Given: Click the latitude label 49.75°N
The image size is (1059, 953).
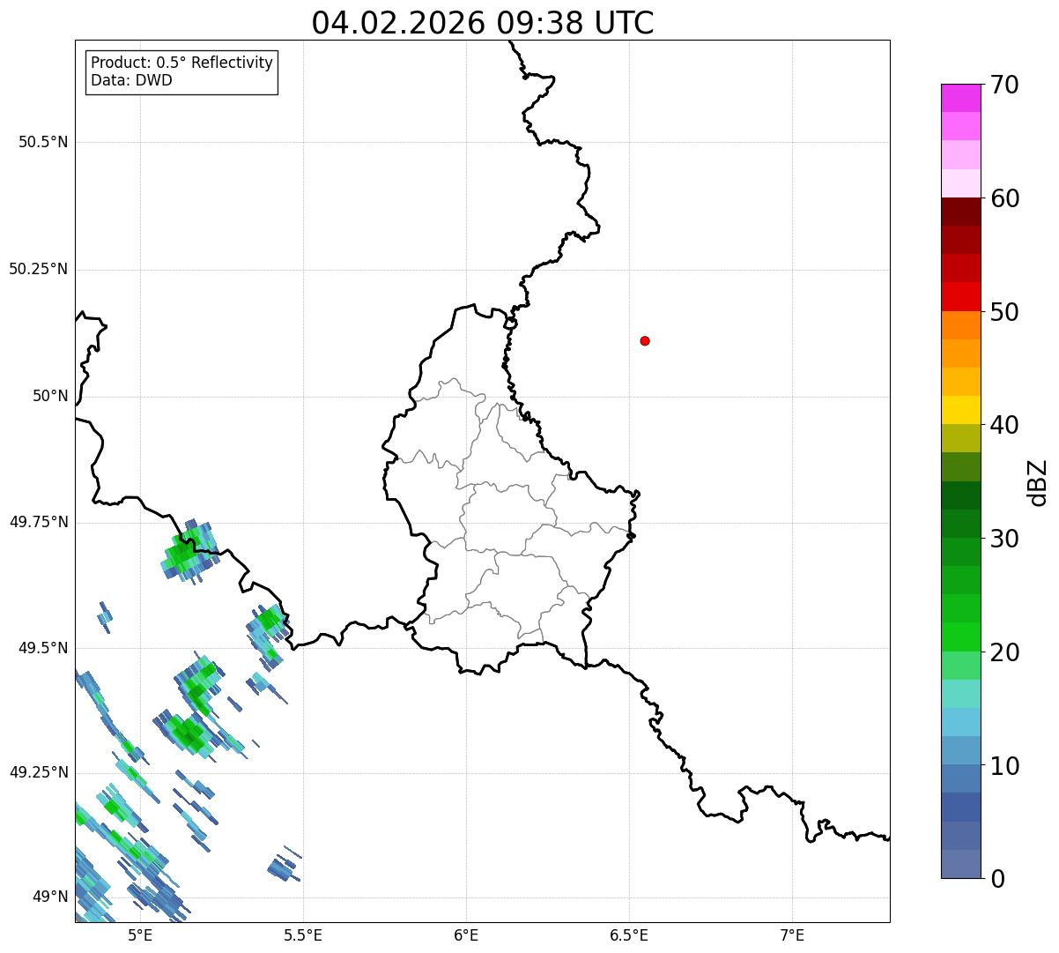Looking at the screenshot, I should point(38,522).
